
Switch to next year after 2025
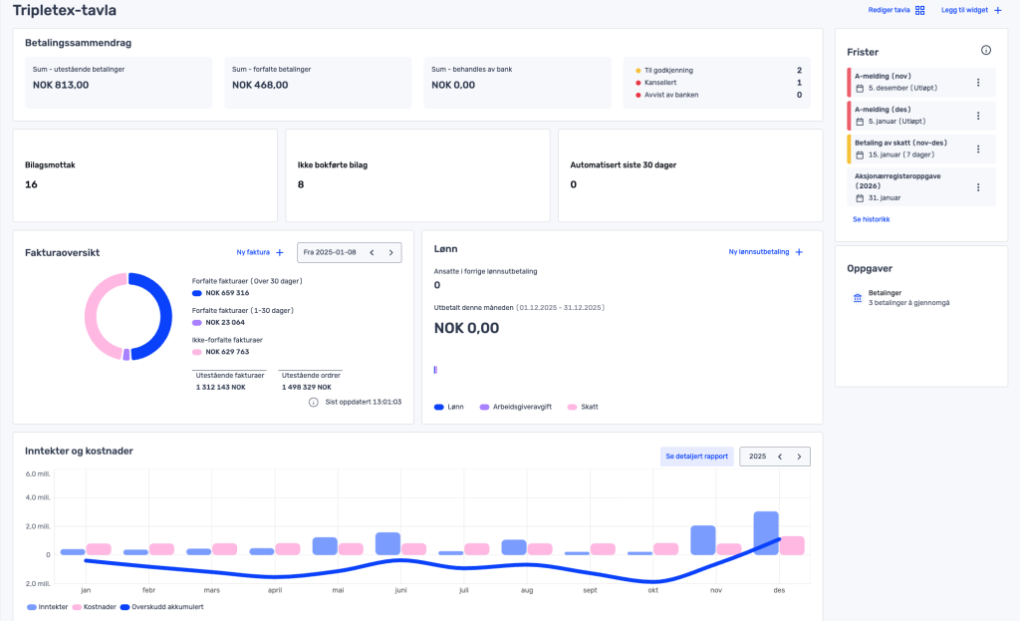799,457
